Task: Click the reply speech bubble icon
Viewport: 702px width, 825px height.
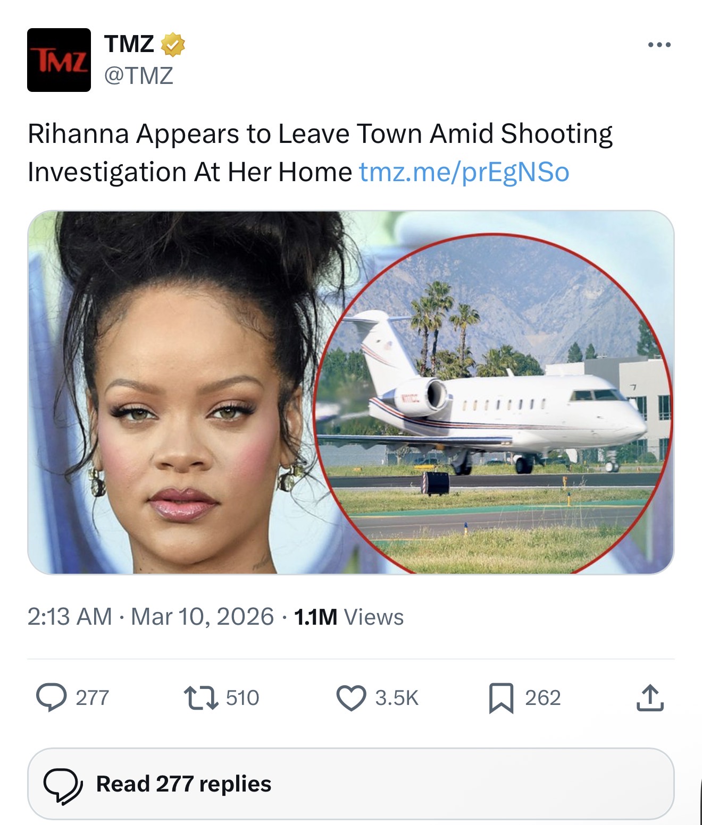Action: coord(52,698)
